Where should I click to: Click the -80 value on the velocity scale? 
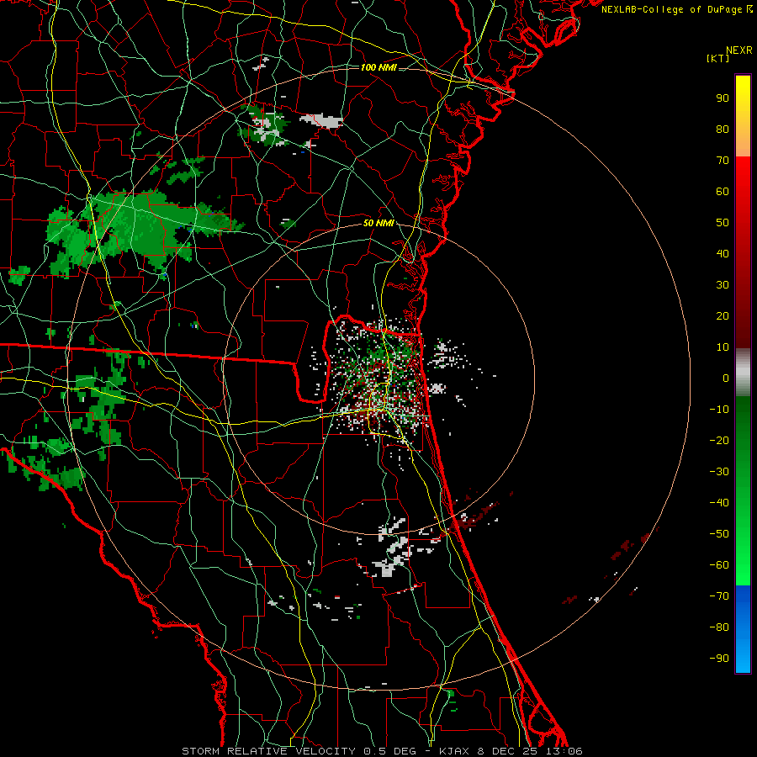coord(719,627)
